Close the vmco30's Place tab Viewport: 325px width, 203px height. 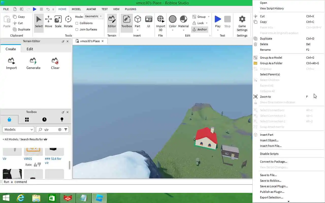coord(103,41)
